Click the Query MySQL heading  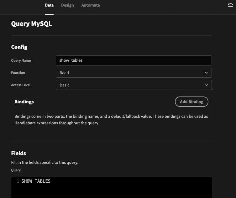(x=32, y=24)
